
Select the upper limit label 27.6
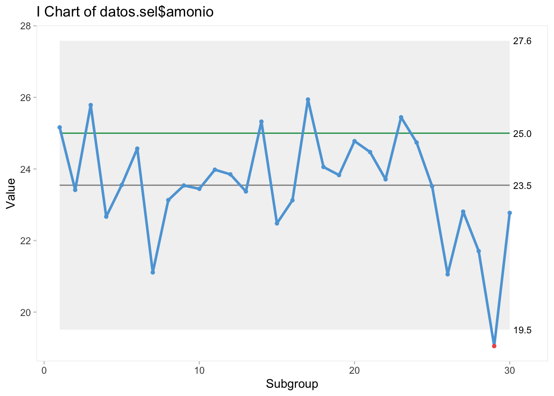(x=522, y=41)
